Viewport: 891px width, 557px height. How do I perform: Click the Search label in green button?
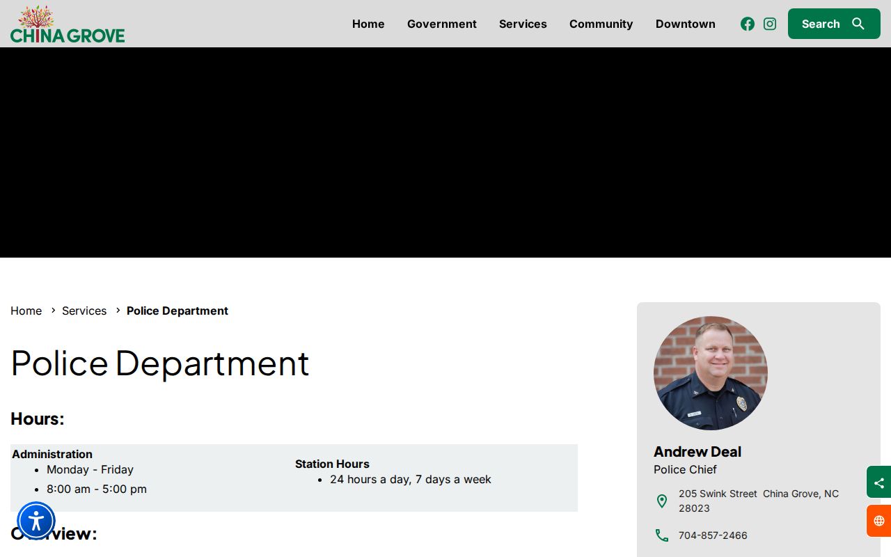(x=821, y=24)
